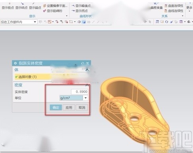Click the eye-shaped view icon in toolbar
Viewport: 193px width, 153px height.
79,22
